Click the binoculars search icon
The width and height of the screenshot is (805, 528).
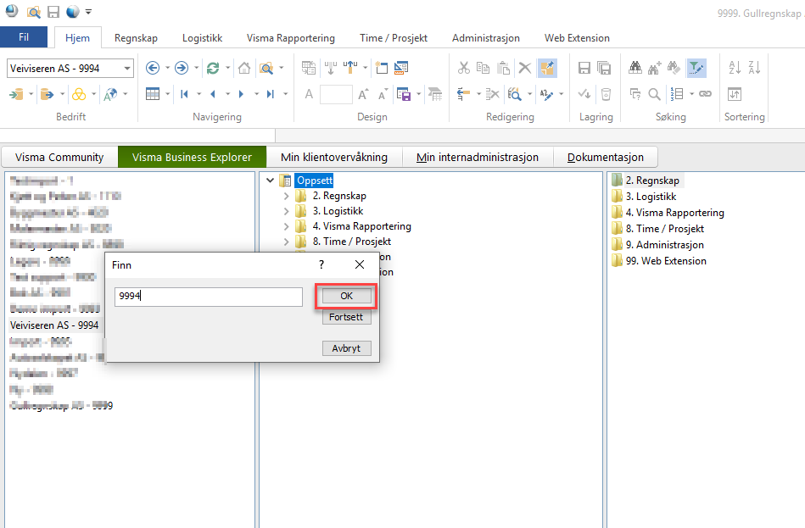[635, 68]
